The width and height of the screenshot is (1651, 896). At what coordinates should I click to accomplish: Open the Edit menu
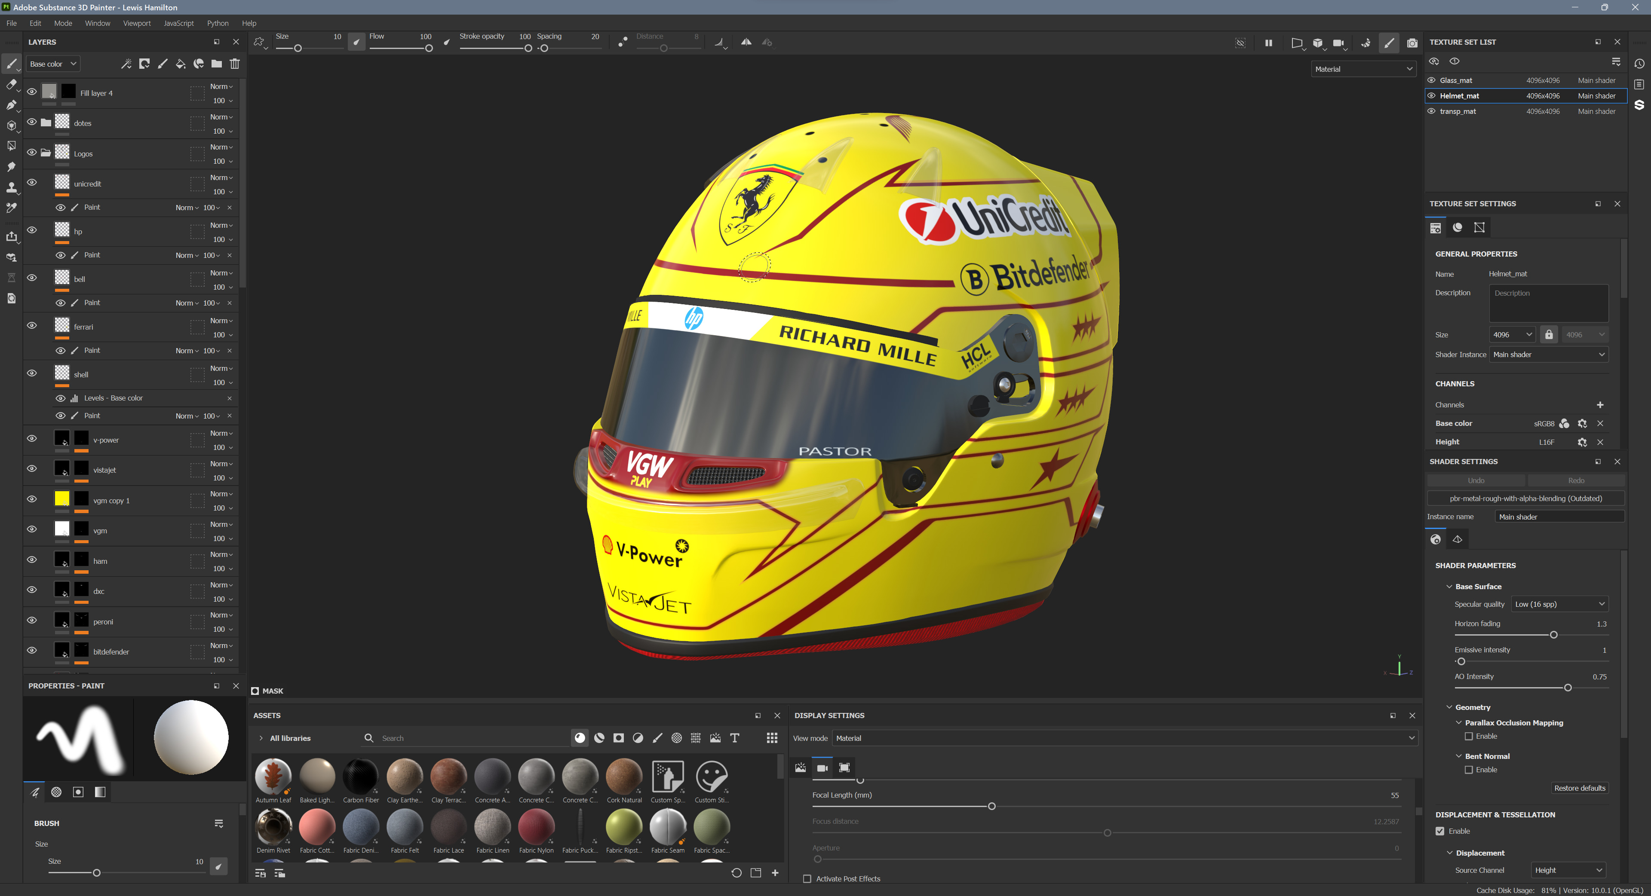(35, 23)
